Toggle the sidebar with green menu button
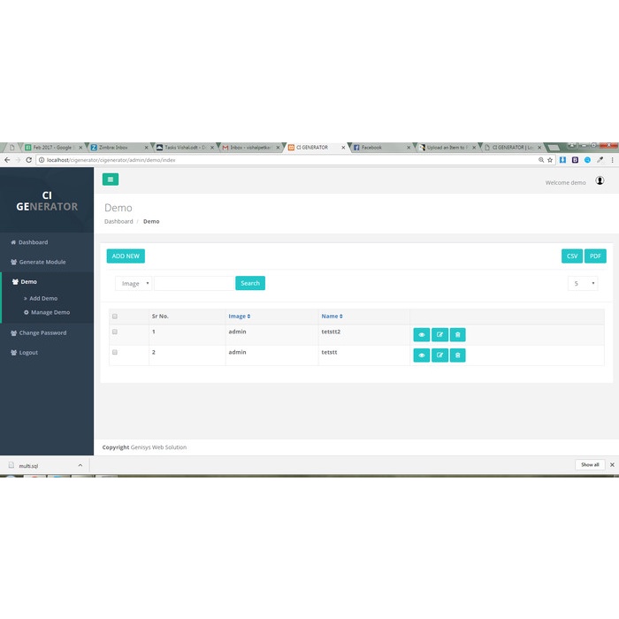The width and height of the screenshot is (619, 619). tap(111, 180)
